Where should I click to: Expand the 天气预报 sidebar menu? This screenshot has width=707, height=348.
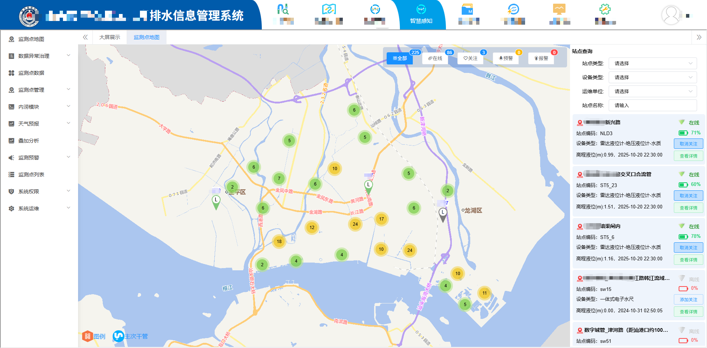click(39, 124)
